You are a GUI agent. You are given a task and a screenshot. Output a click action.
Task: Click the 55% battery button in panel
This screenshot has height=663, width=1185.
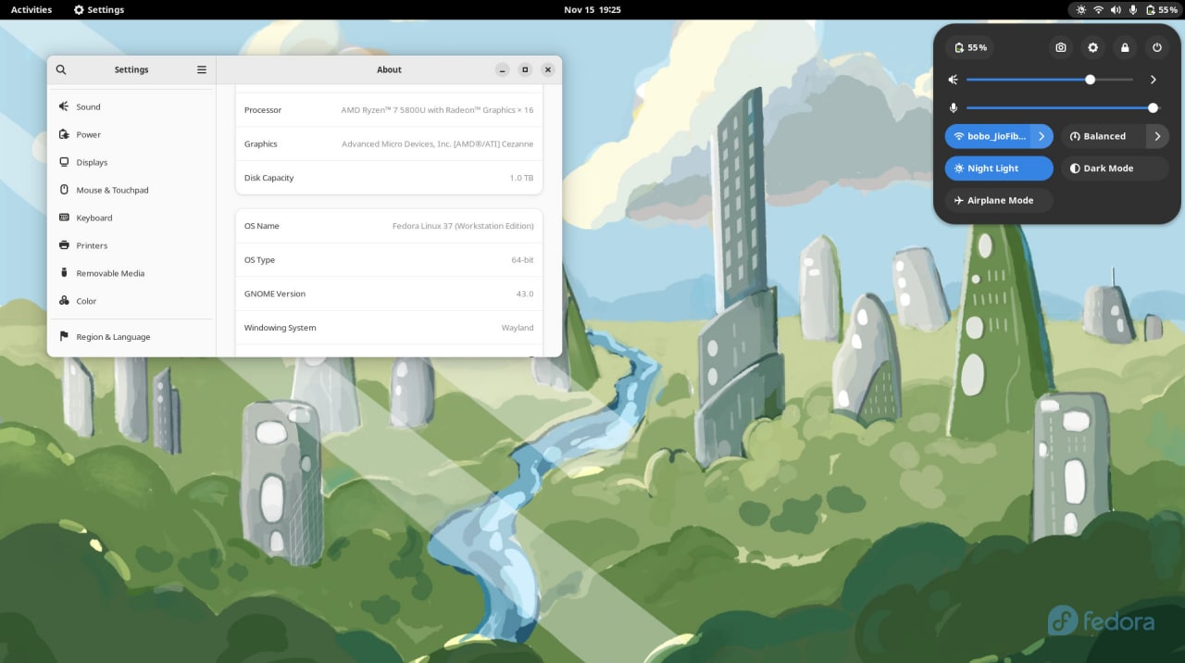coord(969,47)
